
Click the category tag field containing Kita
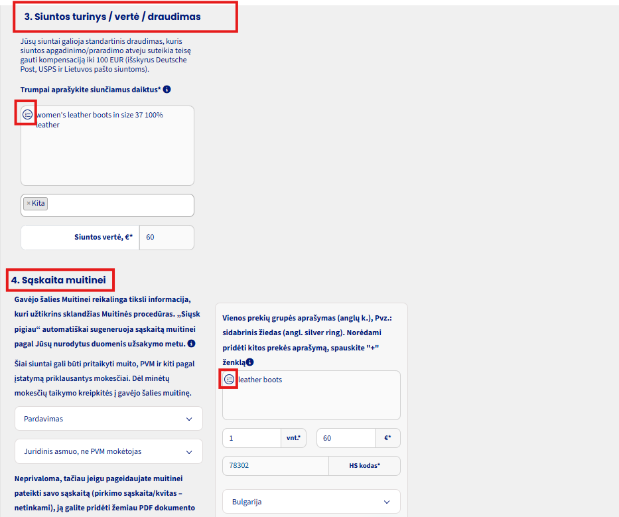pos(107,205)
